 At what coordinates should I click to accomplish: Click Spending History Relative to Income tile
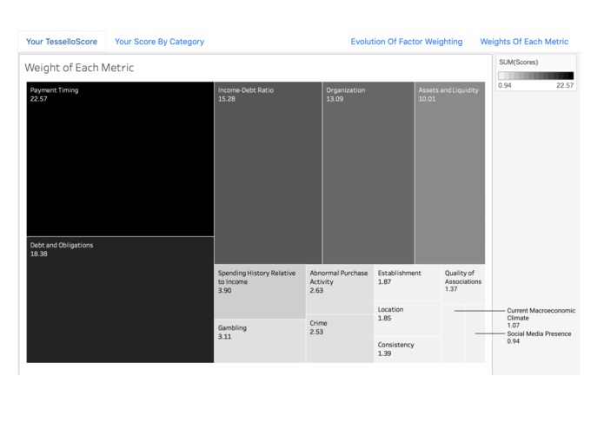point(260,292)
